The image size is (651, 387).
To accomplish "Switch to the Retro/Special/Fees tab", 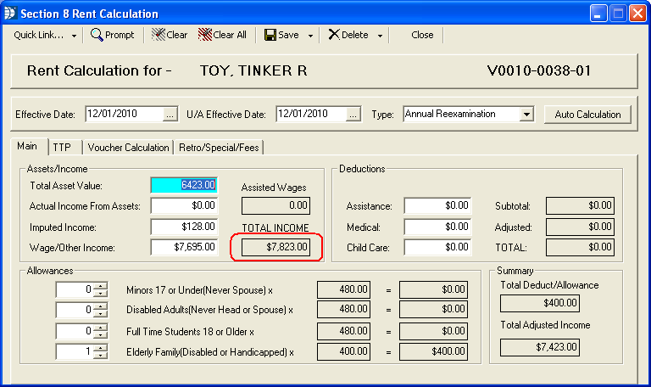I will coord(219,148).
